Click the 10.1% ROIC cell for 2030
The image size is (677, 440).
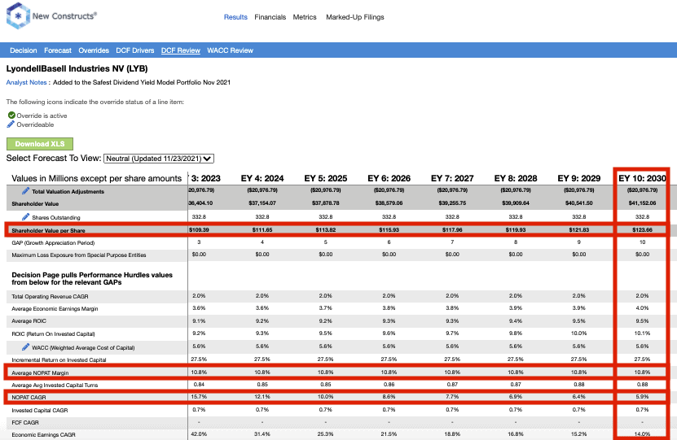tap(642, 333)
